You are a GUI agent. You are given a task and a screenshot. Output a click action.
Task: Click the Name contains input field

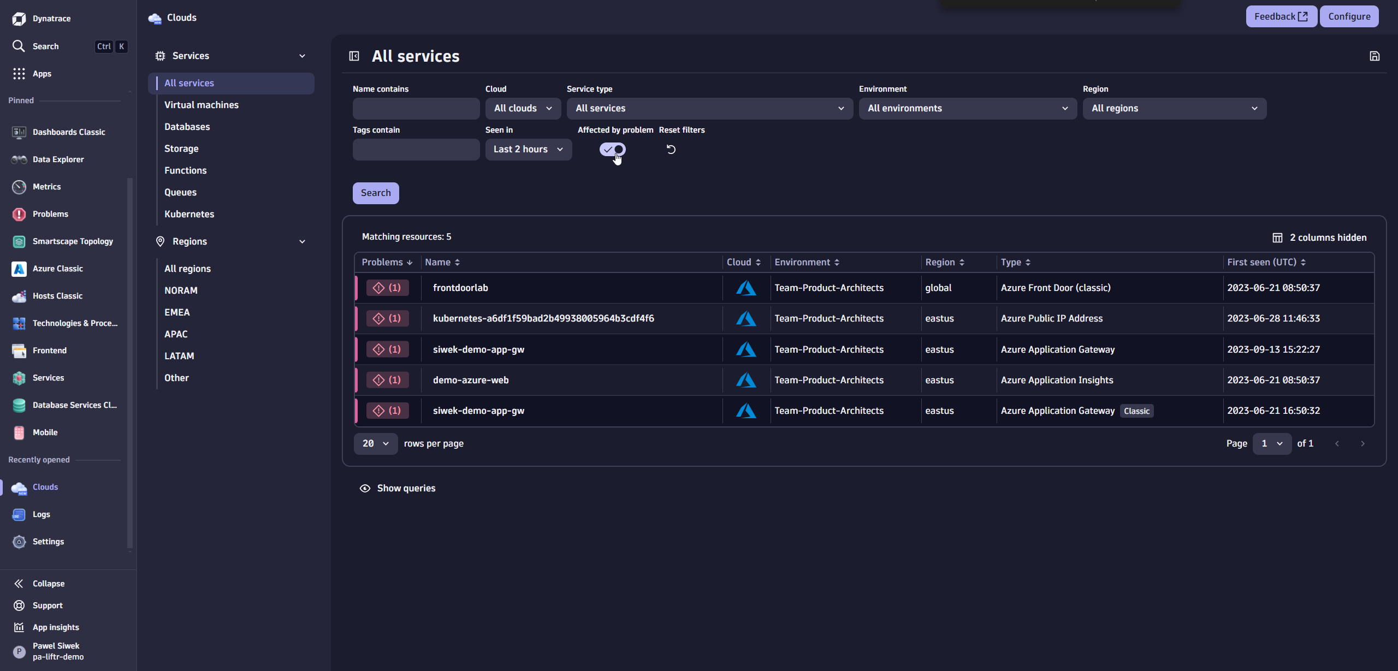[x=416, y=108]
